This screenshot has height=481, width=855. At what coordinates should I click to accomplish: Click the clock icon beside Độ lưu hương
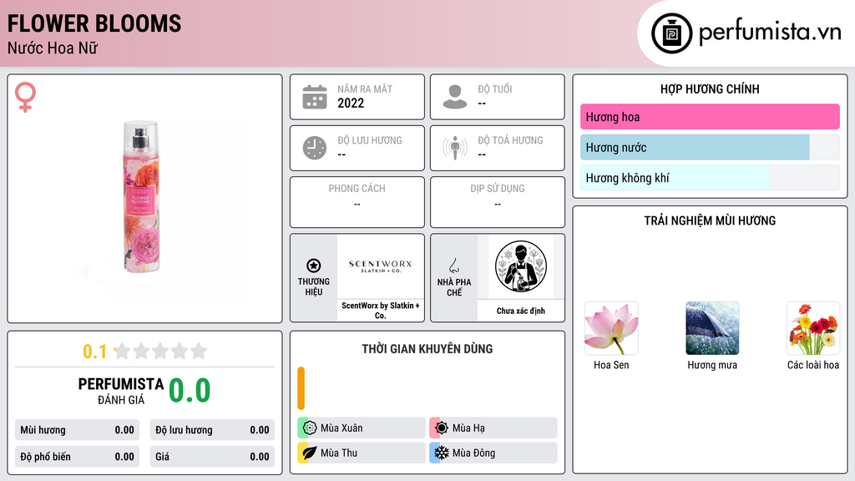click(x=315, y=148)
